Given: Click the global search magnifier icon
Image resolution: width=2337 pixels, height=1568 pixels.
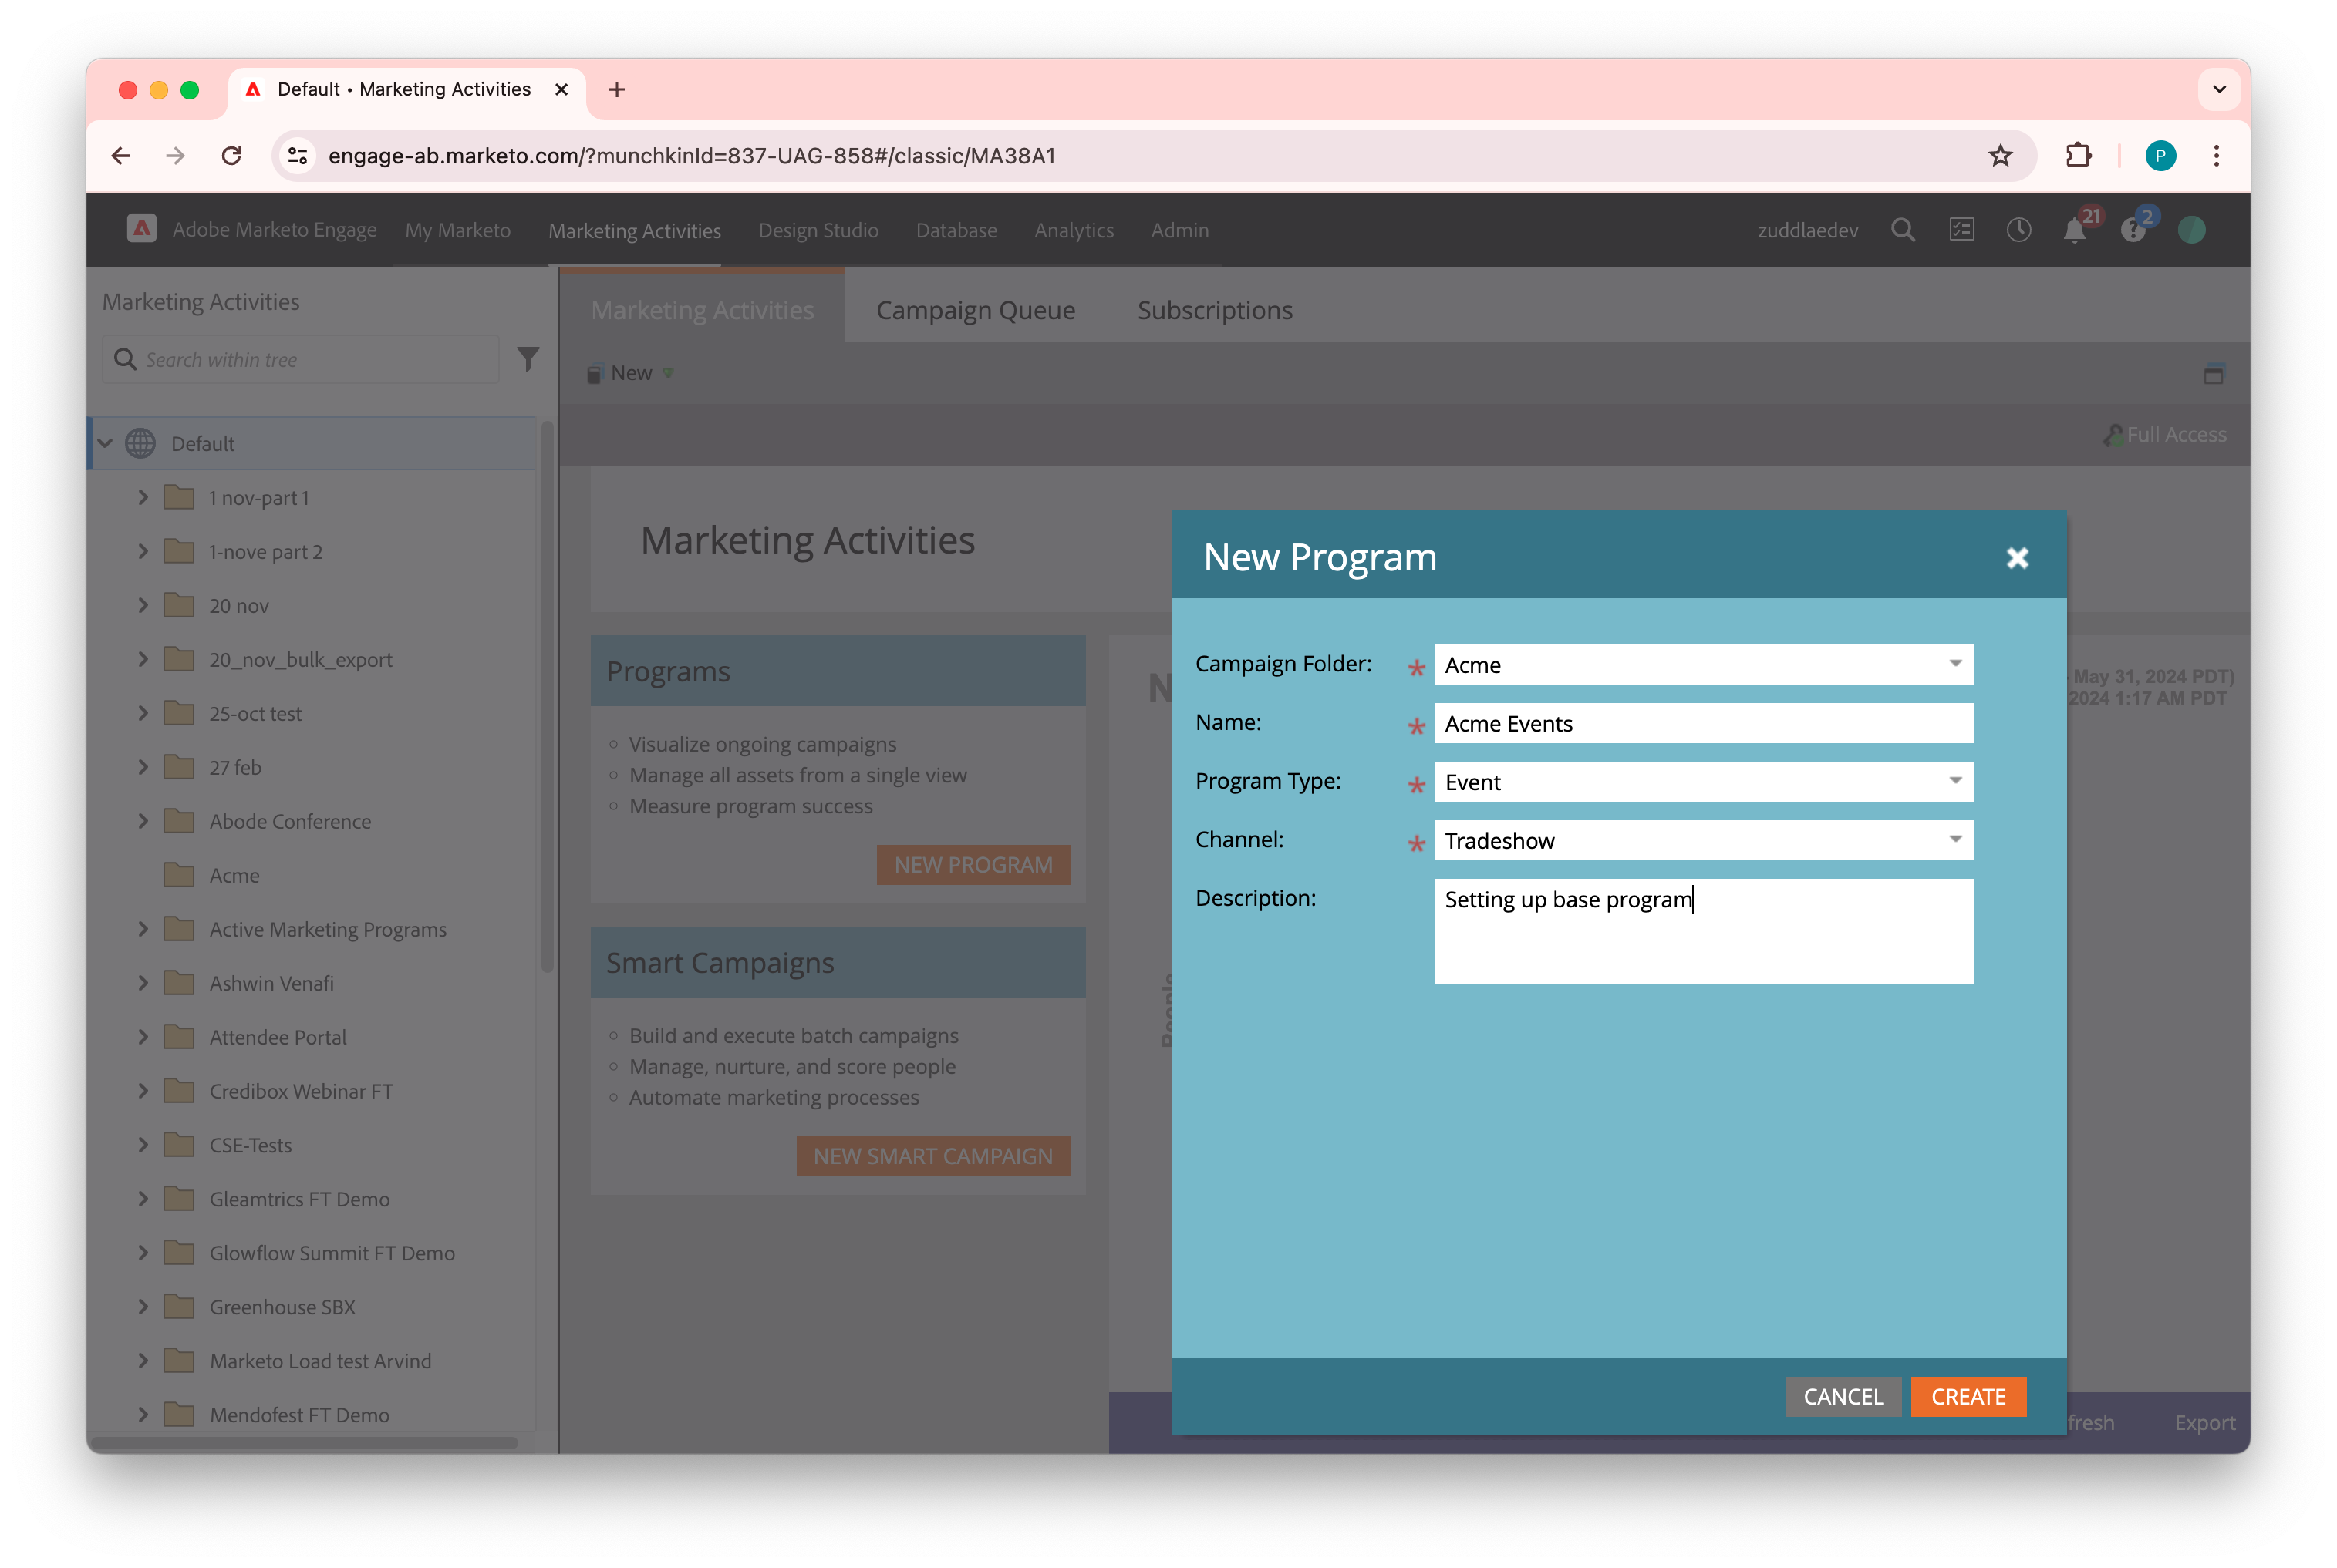Looking at the screenshot, I should 1903,230.
